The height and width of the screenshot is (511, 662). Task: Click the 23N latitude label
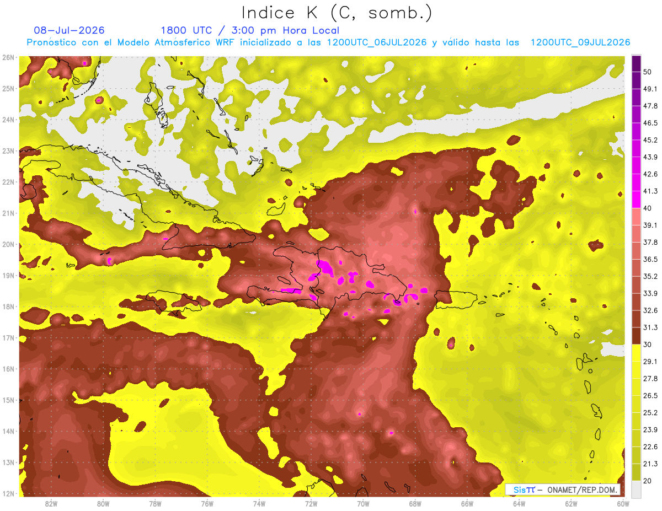point(8,150)
